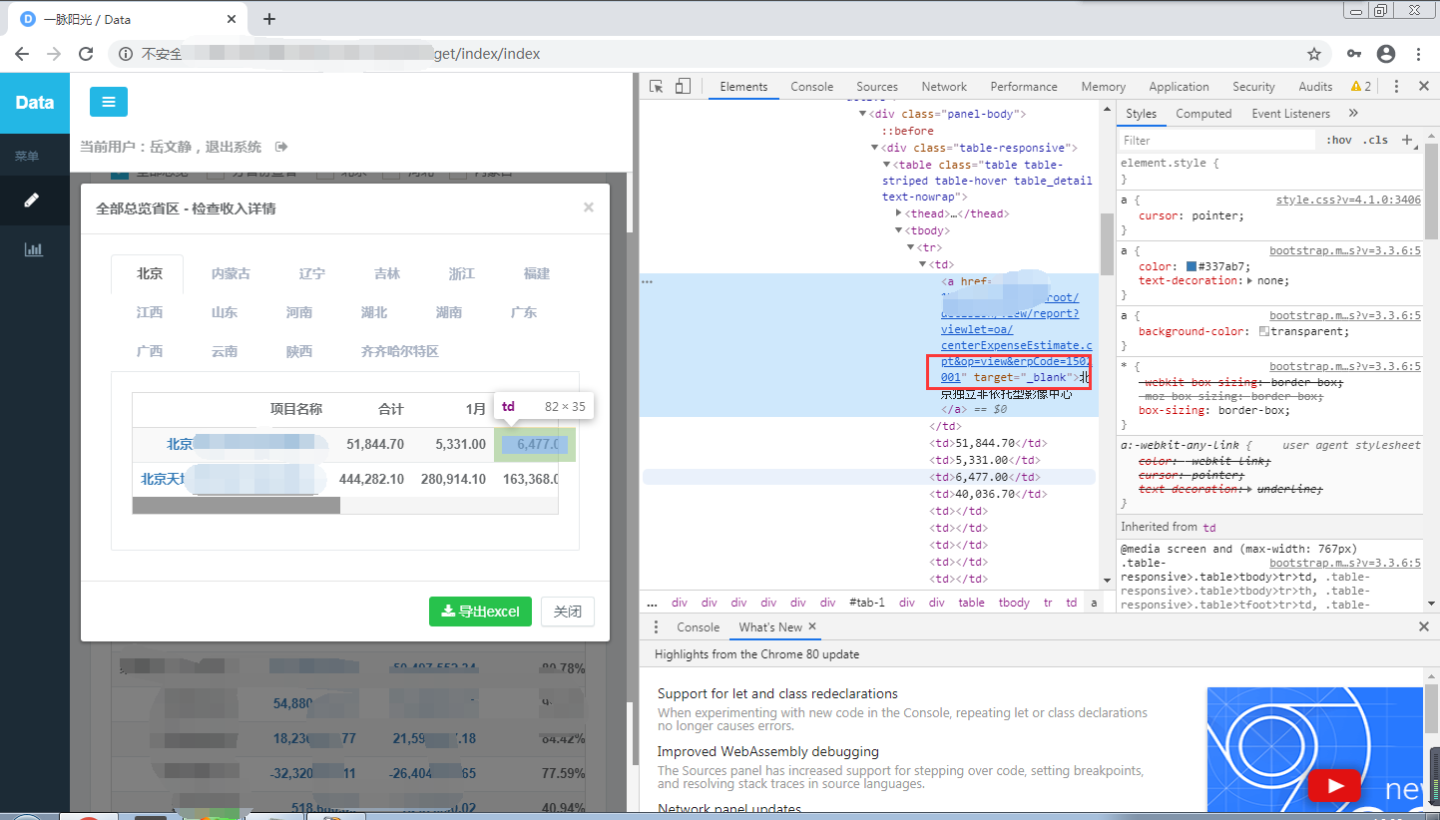Image resolution: width=1440 pixels, height=820 pixels.
Task: Collapse the td node above the anchor element
Action: [923, 264]
